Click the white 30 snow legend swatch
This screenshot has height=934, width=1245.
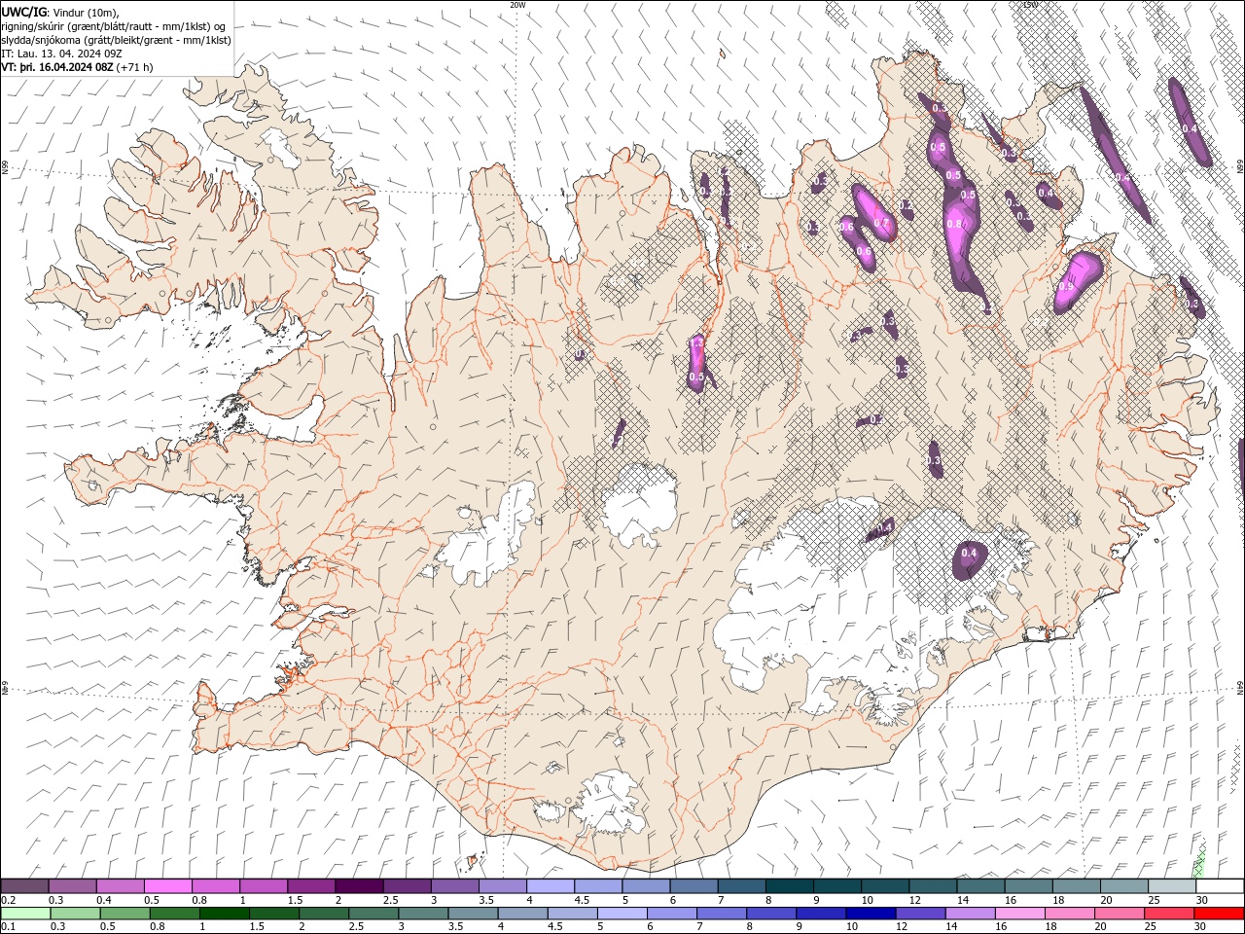click(1219, 886)
